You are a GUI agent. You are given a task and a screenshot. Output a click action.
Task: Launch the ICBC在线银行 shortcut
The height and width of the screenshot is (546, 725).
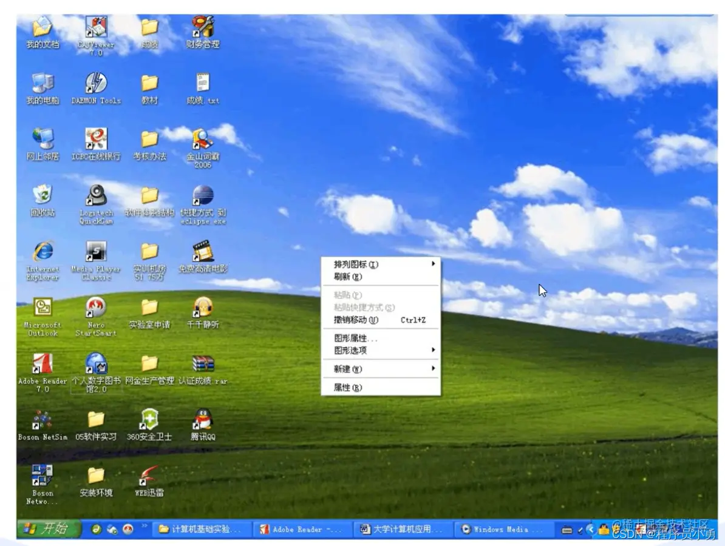pyautogui.click(x=96, y=144)
